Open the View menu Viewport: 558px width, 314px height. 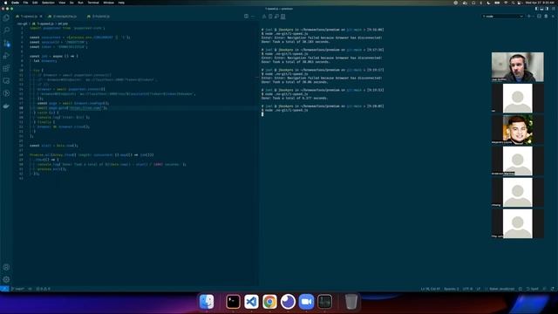click(62, 3)
